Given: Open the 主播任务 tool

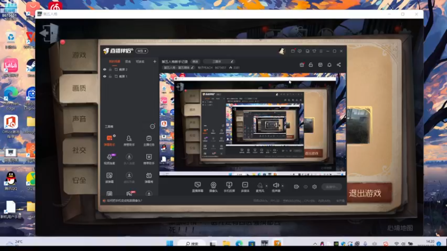Looking at the screenshot, I should click(x=149, y=141).
